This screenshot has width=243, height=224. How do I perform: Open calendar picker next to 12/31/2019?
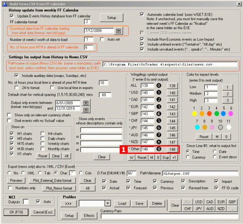pos(86,110)
